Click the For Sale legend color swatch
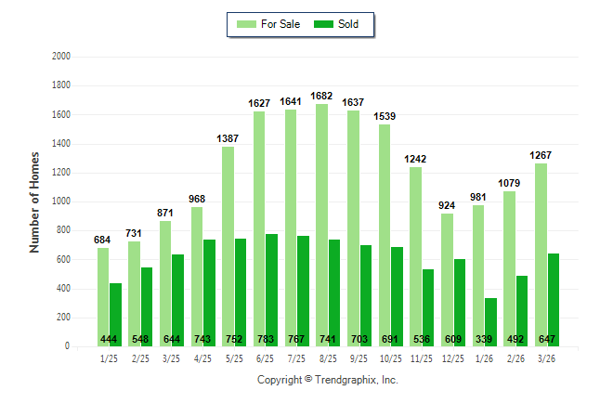This screenshot has width=600, height=403. point(247,24)
